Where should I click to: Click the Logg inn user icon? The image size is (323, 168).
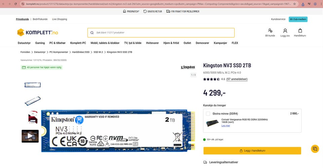click(285, 31)
